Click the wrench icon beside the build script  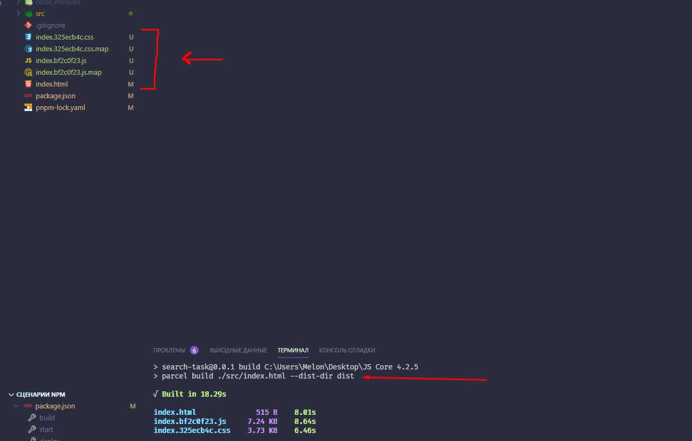(31, 418)
